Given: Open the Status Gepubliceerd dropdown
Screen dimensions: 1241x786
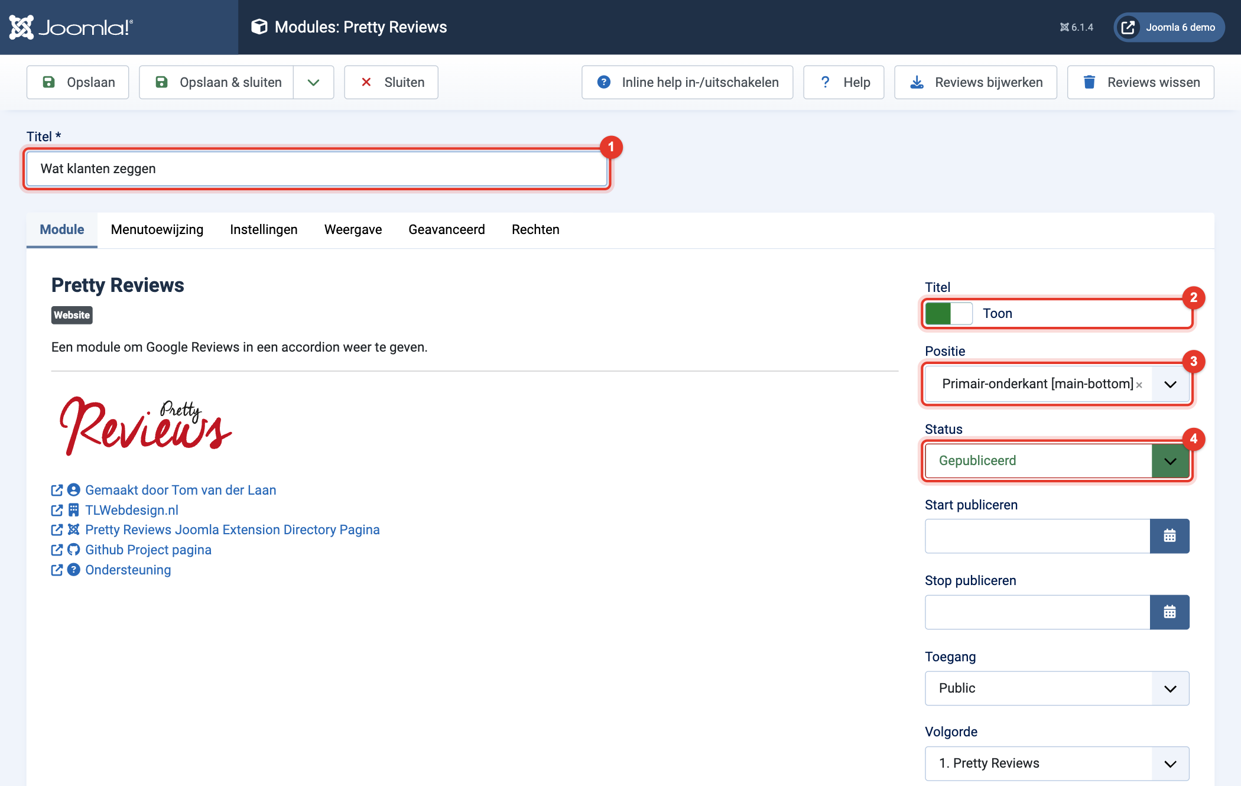Looking at the screenshot, I should 1057,461.
